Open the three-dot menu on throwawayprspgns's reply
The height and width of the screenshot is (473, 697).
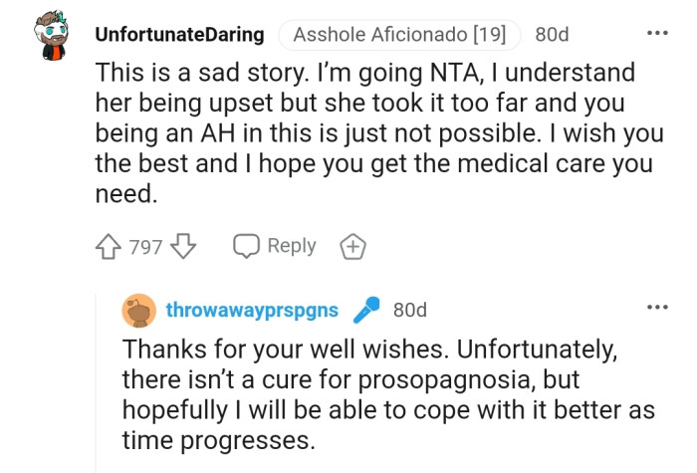pos(657,308)
